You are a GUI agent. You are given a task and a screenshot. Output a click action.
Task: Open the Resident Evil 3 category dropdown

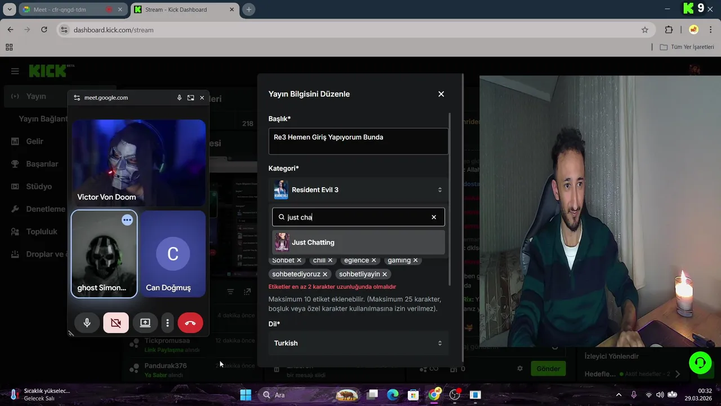pos(358,190)
